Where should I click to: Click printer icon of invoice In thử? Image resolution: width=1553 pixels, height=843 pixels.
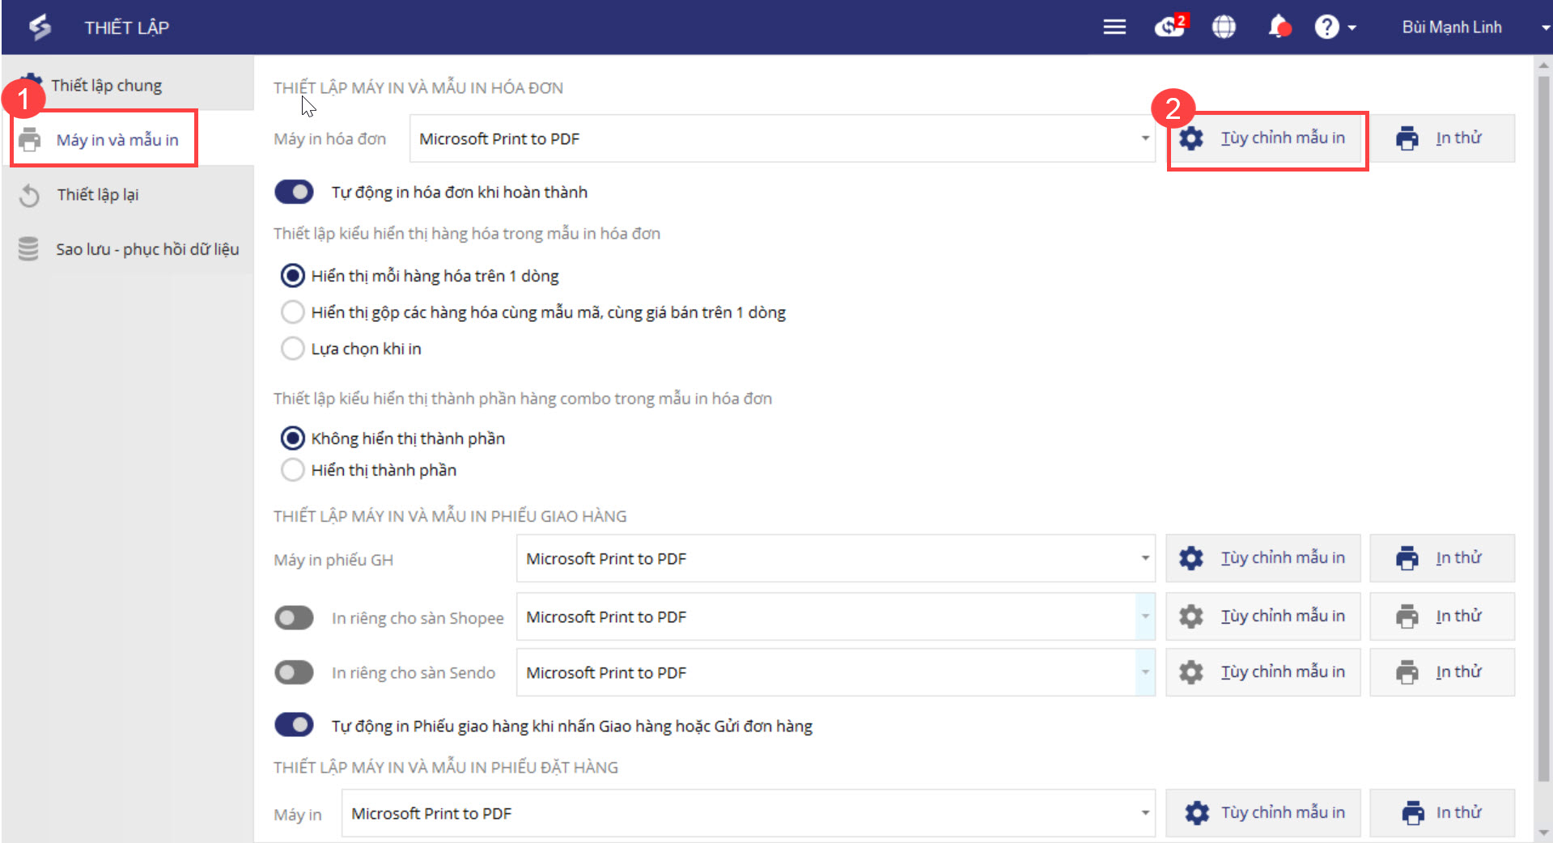point(1407,138)
